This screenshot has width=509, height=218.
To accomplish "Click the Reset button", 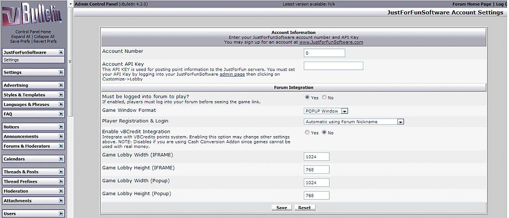I will tap(305, 208).
